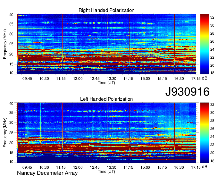Viewport: 218px width, 177px height.
Task: Click 40 MHz tick on Right Handed frequency axis
Action: click(11, 15)
